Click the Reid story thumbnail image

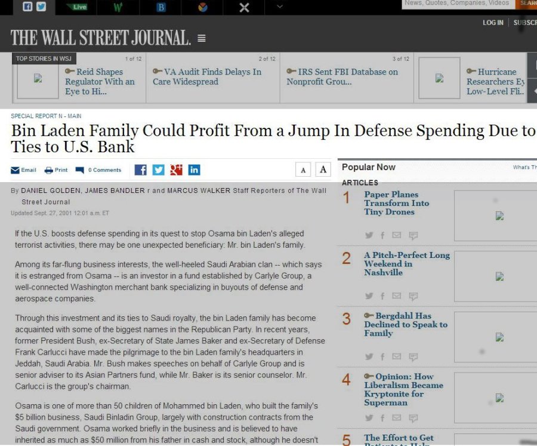point(38,78)
